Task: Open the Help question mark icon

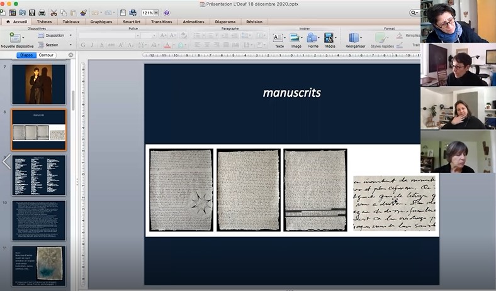Action: click(x=166, y=13)
